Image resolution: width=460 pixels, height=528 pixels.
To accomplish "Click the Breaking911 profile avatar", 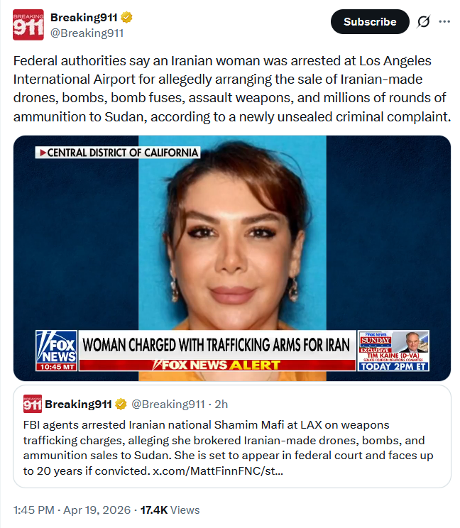I will [x=28, y=25].
